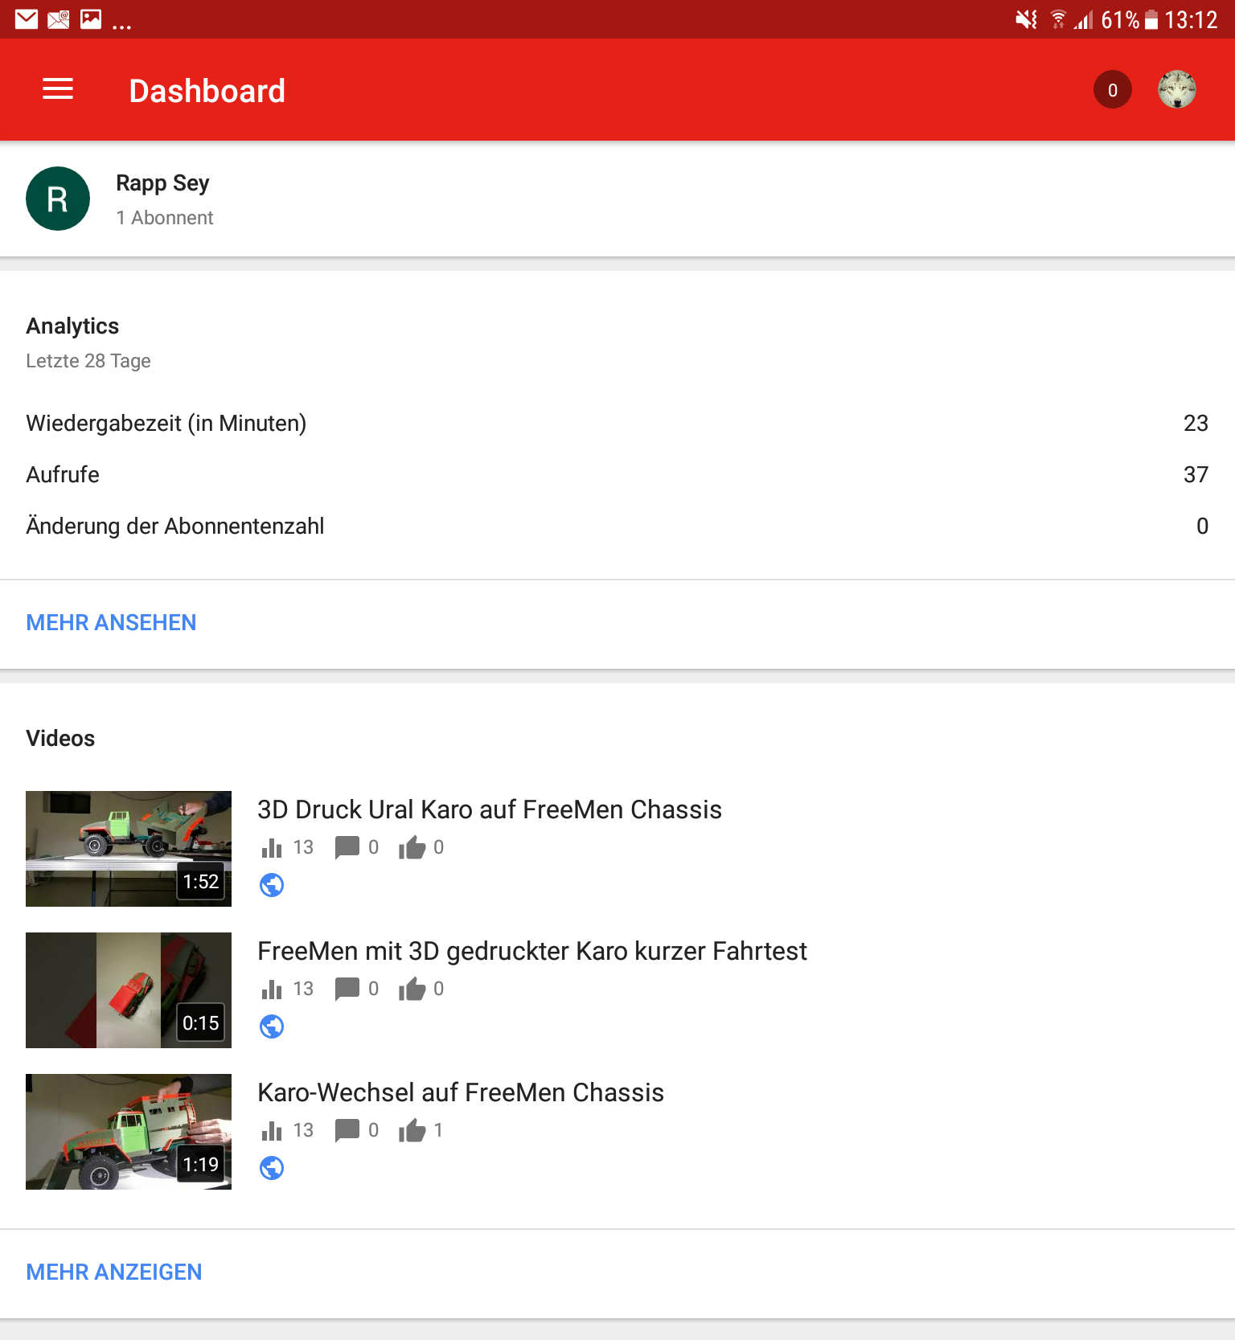Select the Aufrufe analytics row
The image size is (1235, 1340).
point(617,474)
